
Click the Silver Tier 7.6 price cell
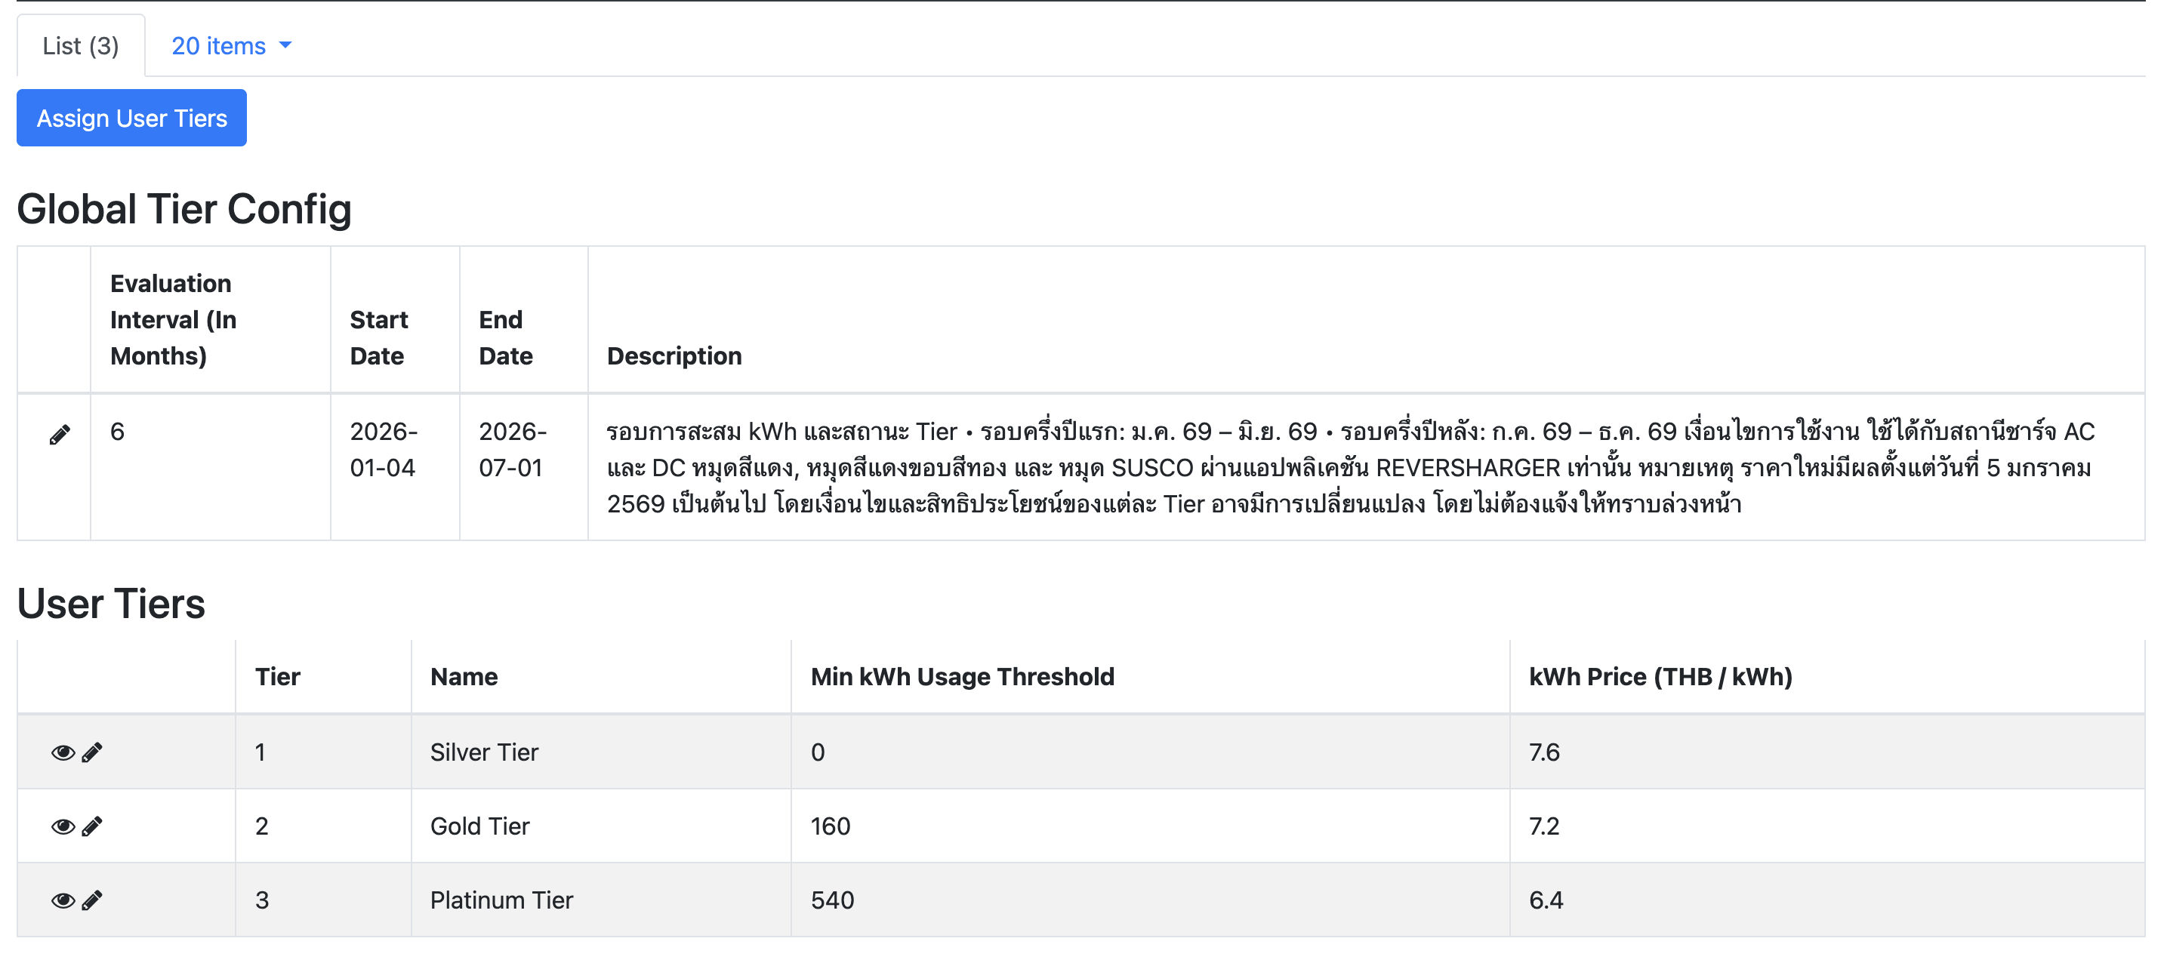(x=1545, y=752)
